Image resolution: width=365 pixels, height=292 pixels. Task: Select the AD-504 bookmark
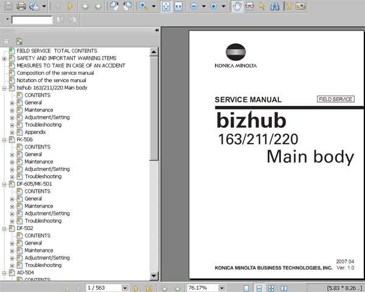tap(25, 273)
